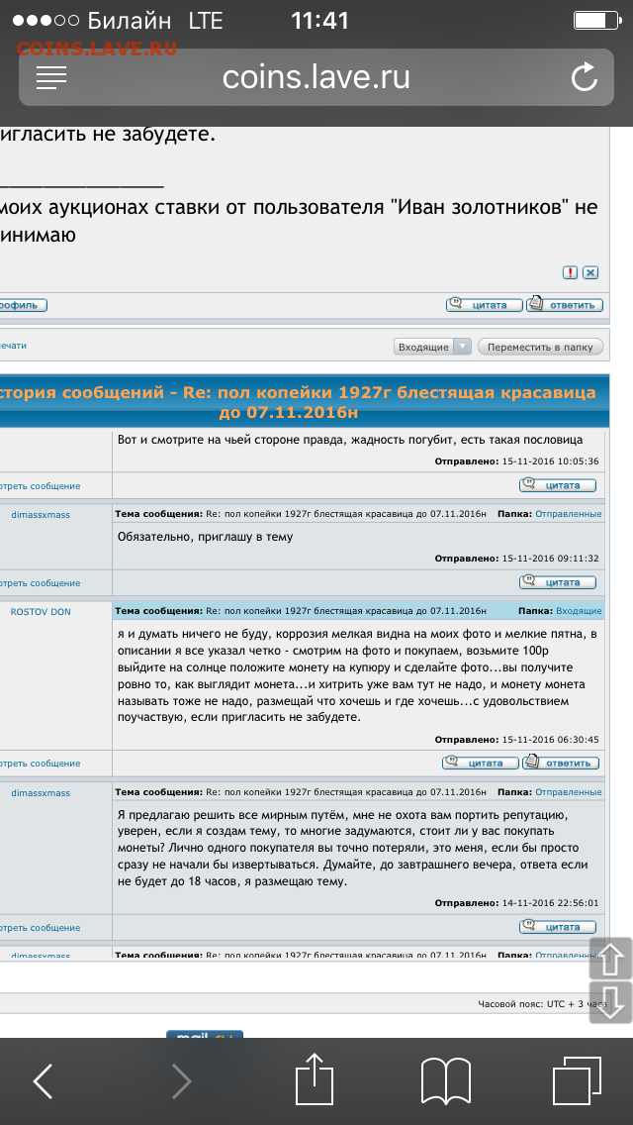
Task: Go back with Safari back arrow
Action: click(43, 1081)
